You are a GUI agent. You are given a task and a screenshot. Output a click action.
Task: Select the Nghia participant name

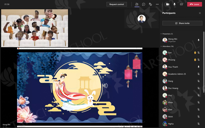pos(171,124)
